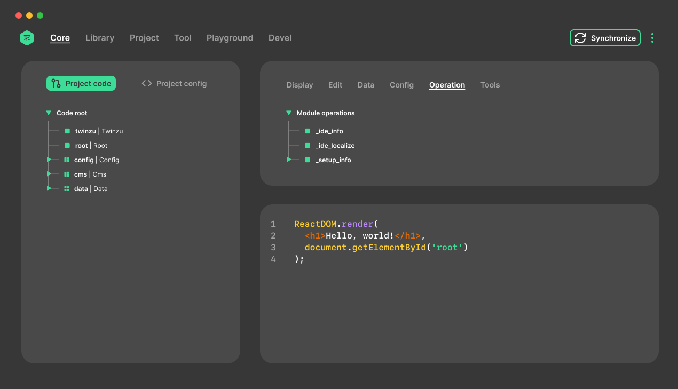The image size is (678, 389).
Task: Click the square icon beside _ide_localize
Action: tap(308, 145)
